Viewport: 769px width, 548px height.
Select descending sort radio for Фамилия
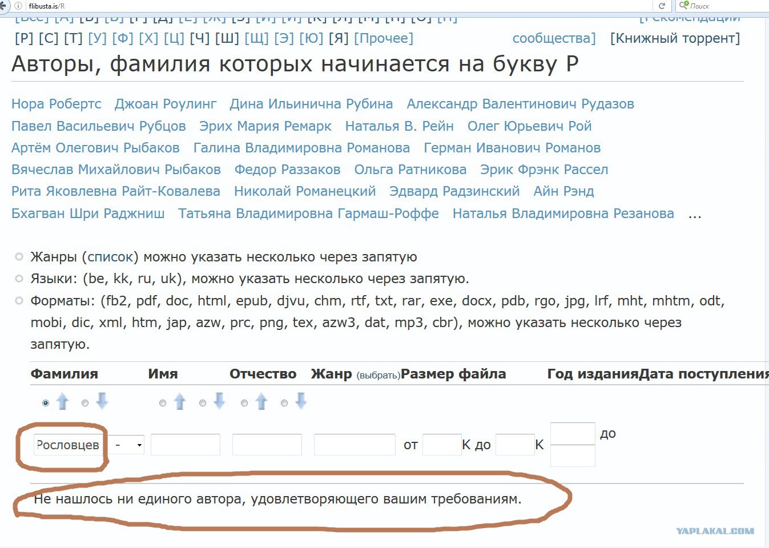pos(85,403)
